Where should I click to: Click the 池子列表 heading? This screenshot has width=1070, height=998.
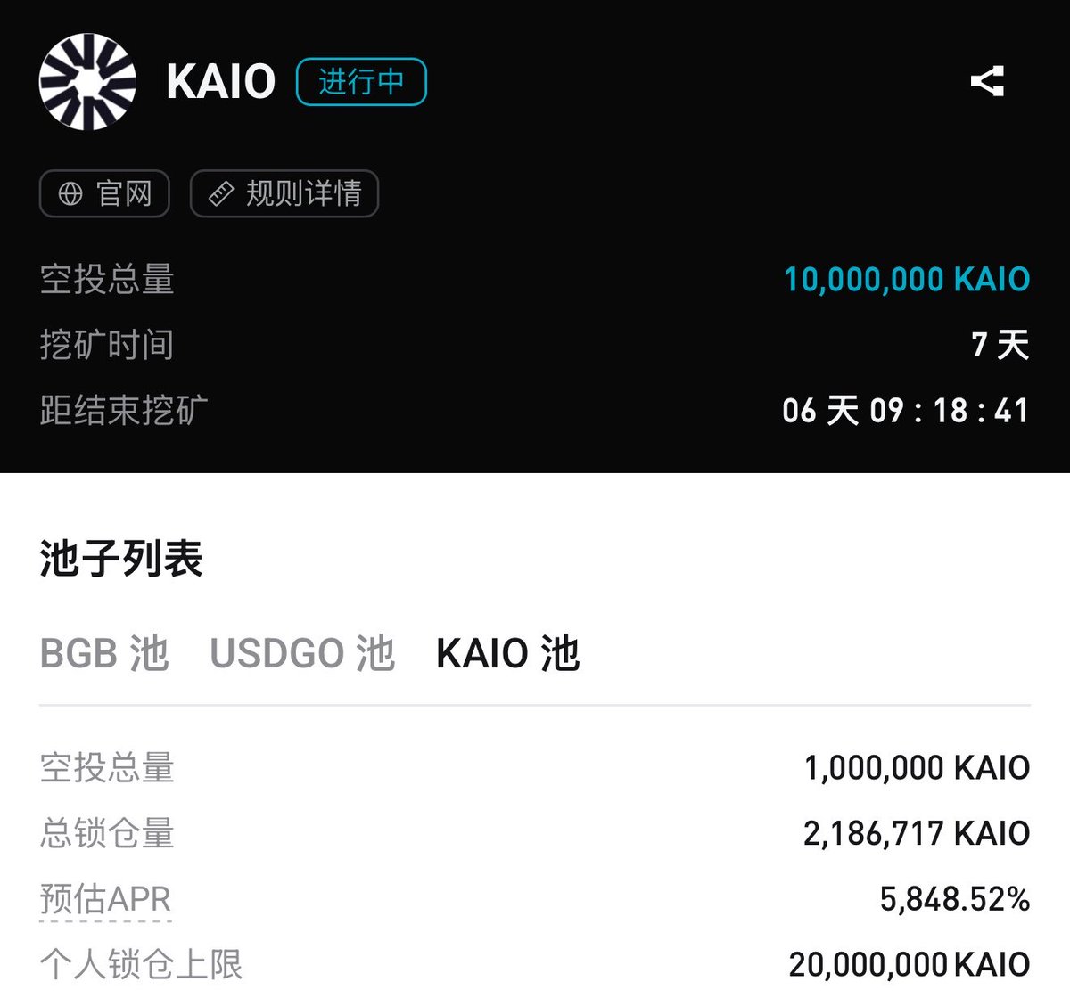[x=121, y=559]
